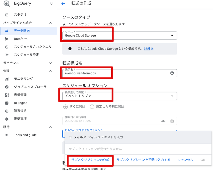213x170 pixels.
Task: Click サブスクリプションの作成 button
Action: pyautogui.click(x=90, y=160)
